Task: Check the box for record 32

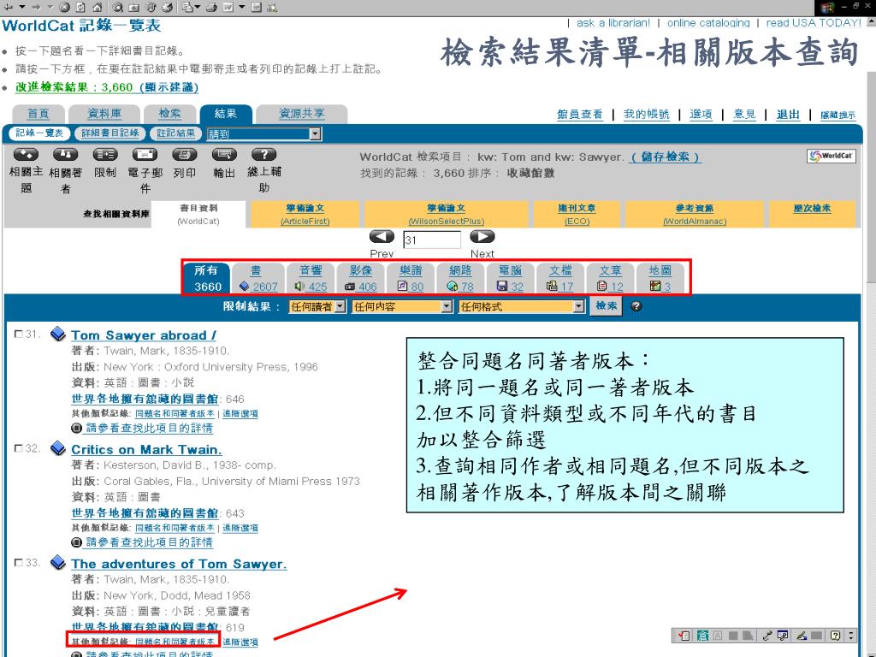Action: 19,448
